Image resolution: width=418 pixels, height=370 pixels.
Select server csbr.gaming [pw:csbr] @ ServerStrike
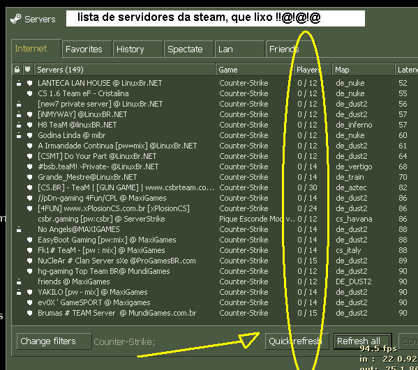coord(101,219)
